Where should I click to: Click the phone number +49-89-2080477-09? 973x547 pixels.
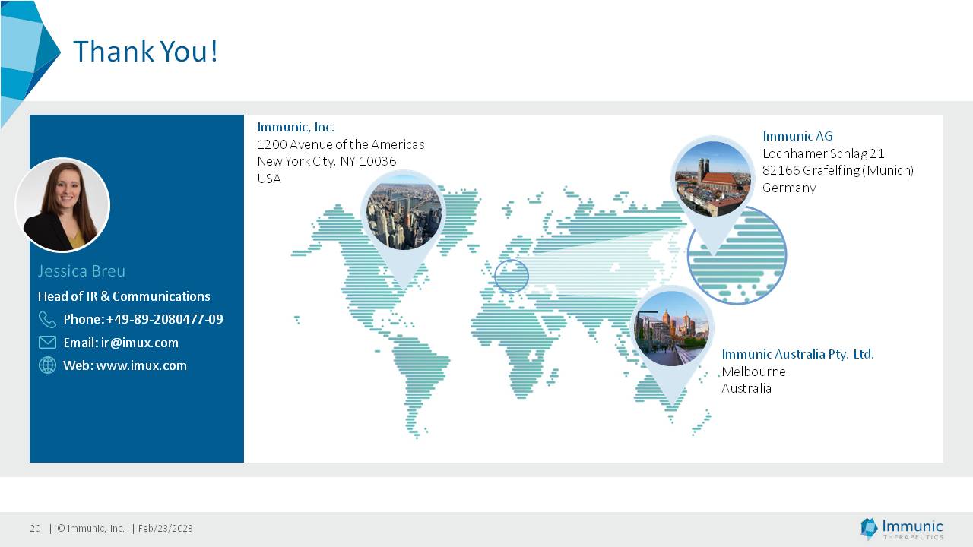click(165, 319)
